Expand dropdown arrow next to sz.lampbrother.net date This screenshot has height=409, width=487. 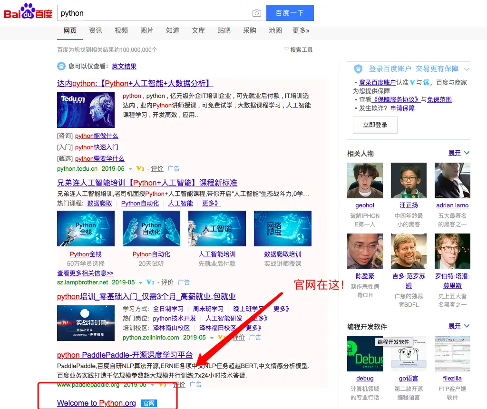coord(140,283)
